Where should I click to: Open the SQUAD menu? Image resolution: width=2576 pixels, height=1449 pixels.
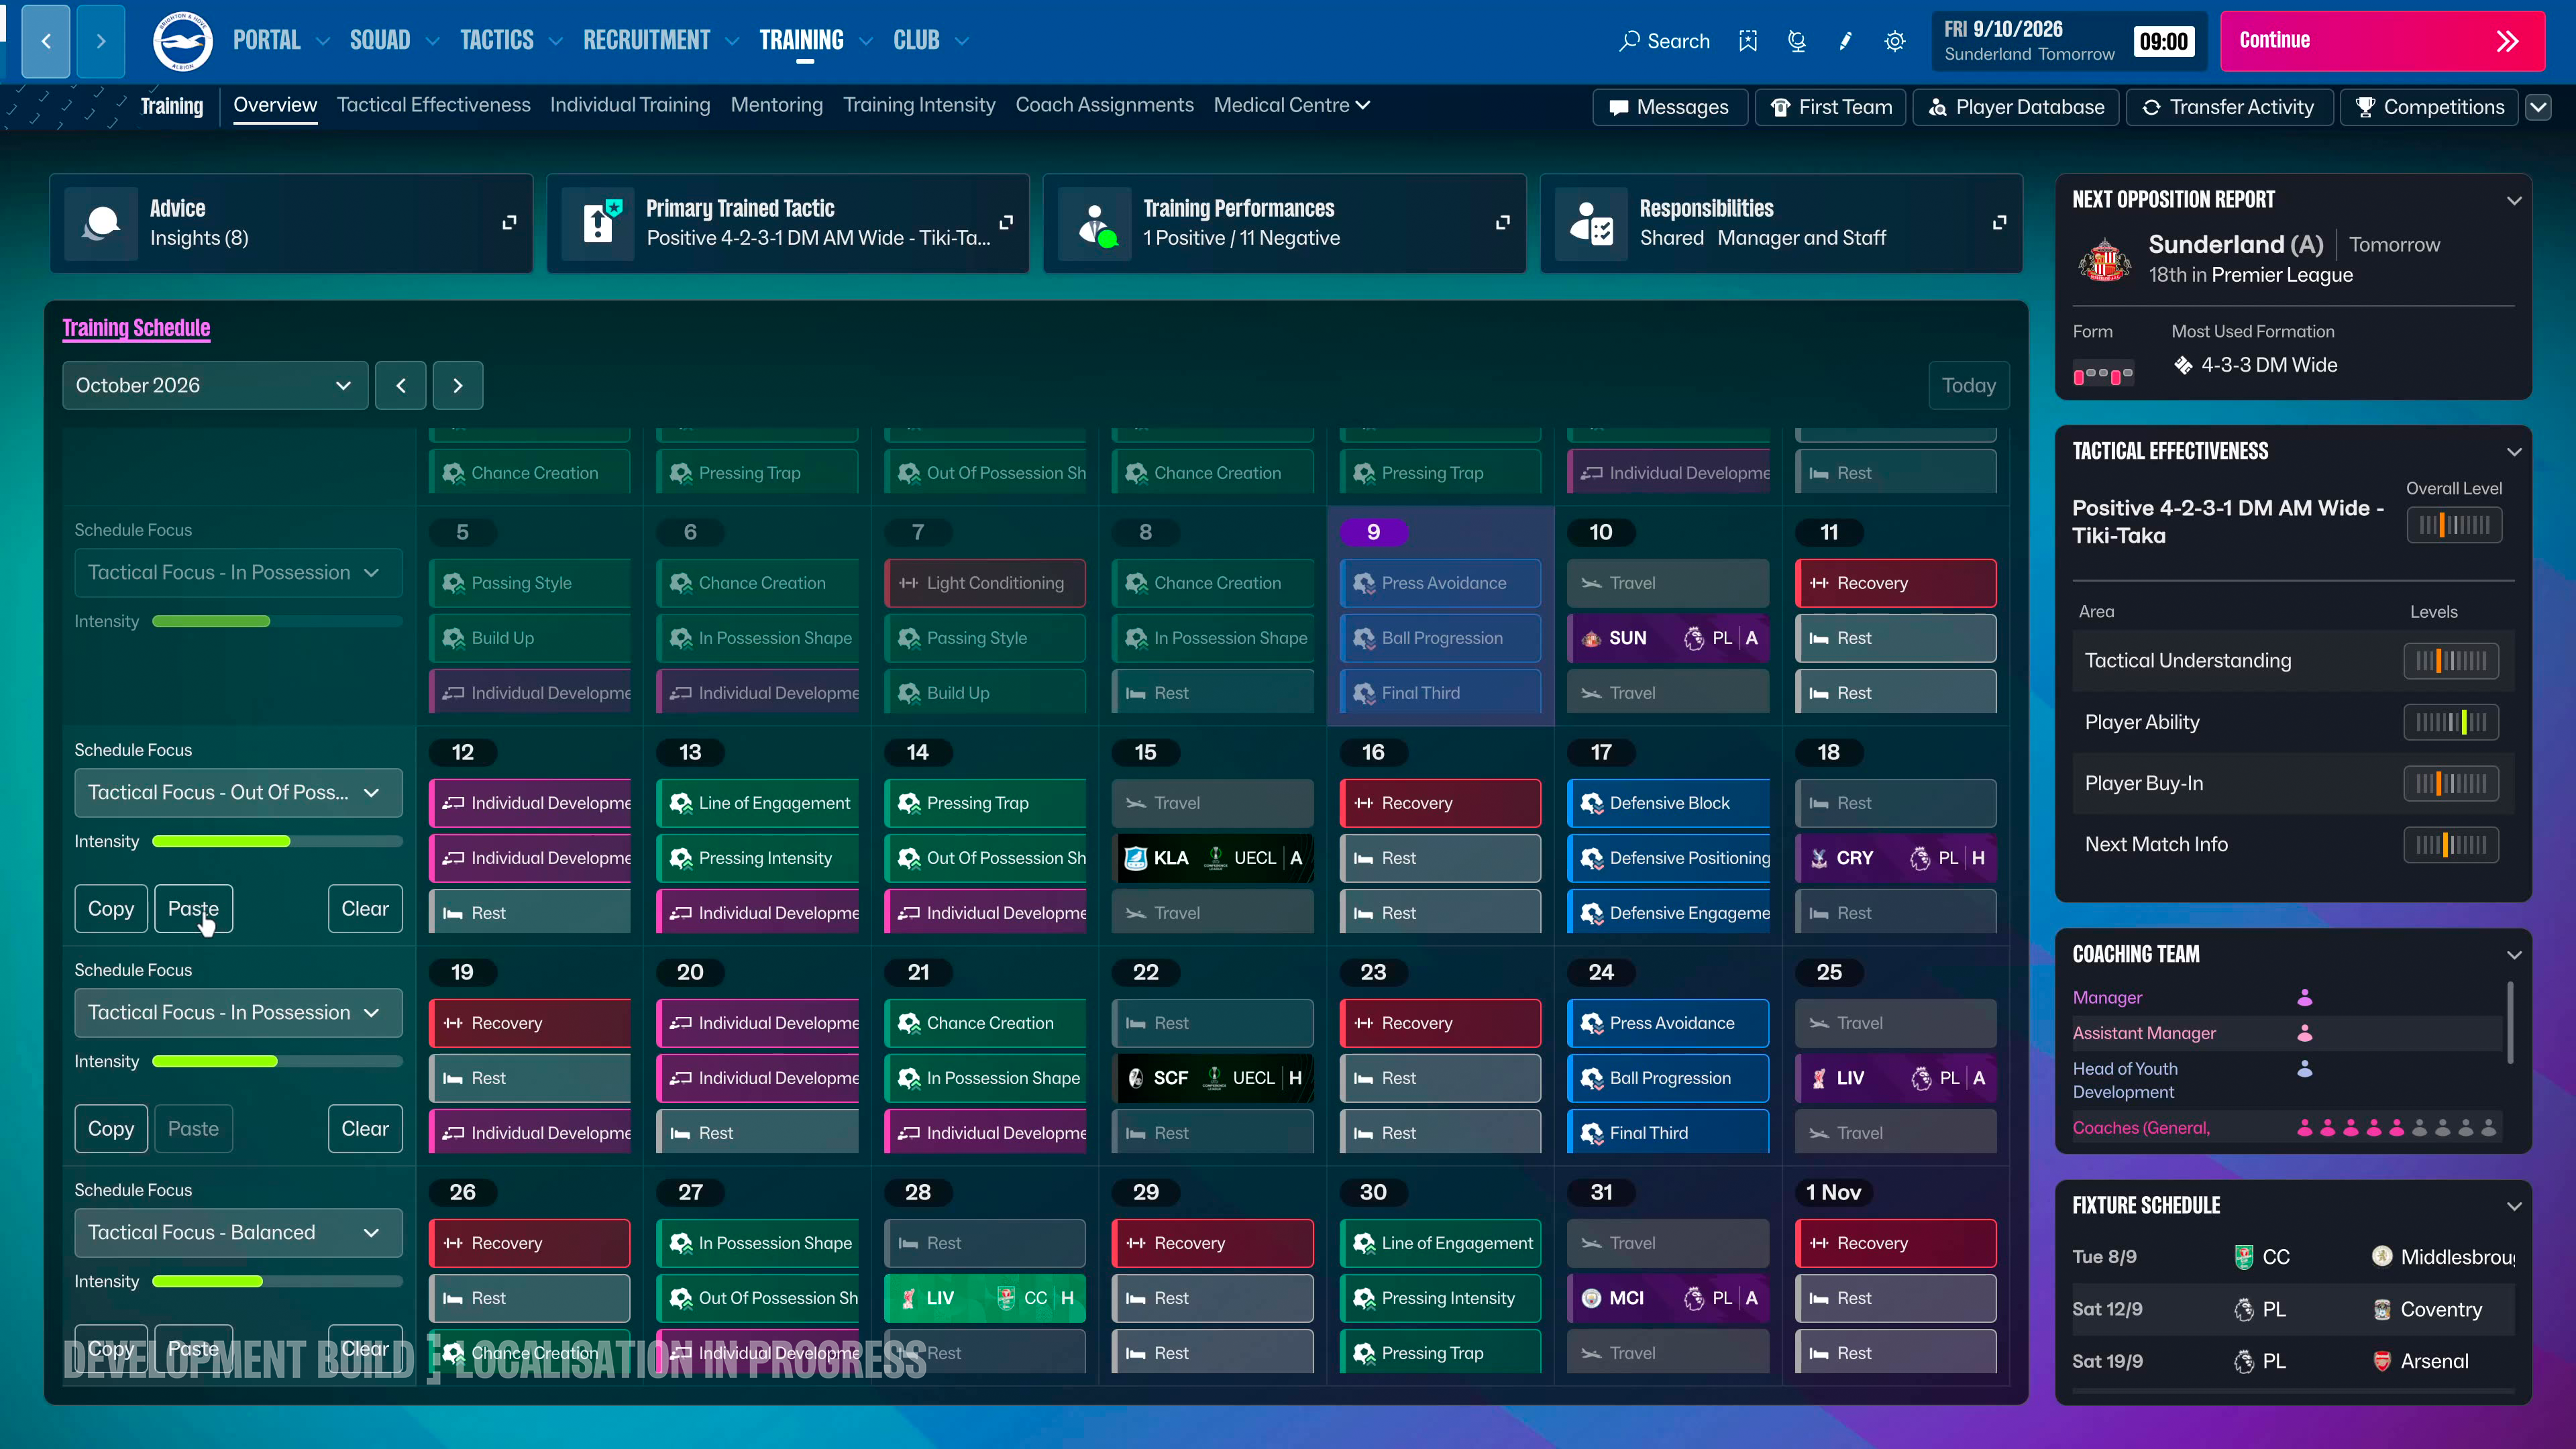tap(379, 40)
